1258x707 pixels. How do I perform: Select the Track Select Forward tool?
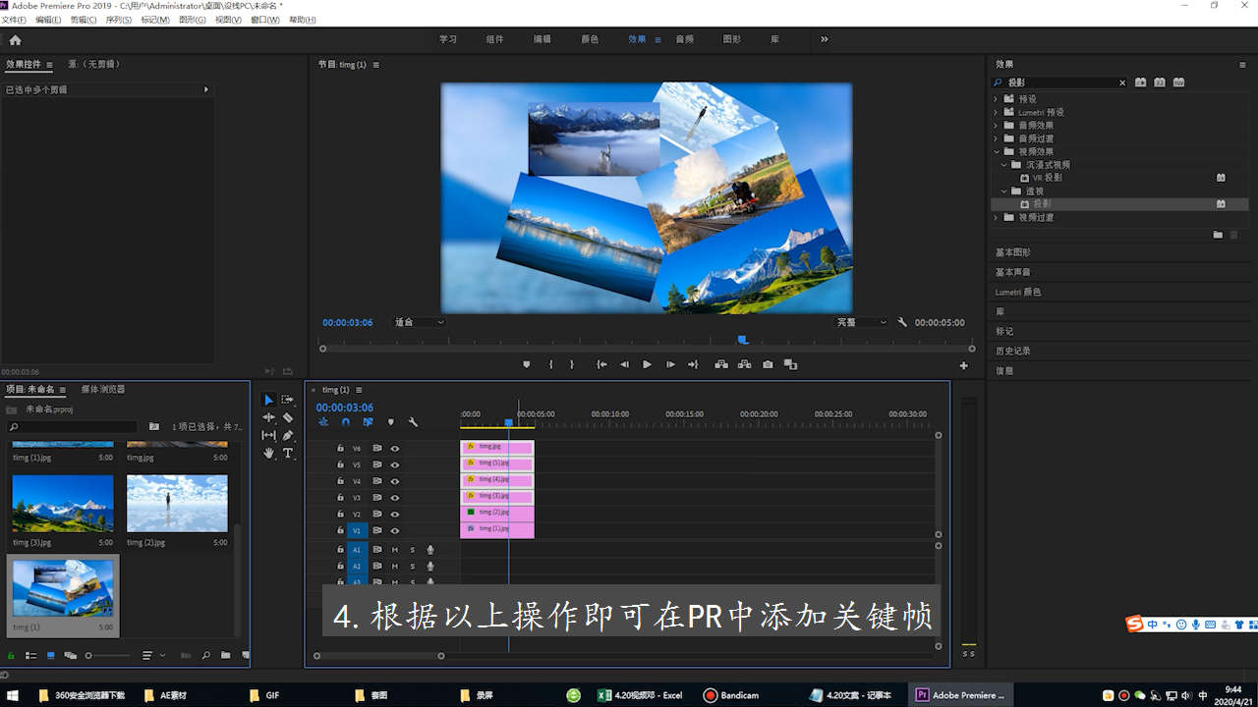tap(288, 400)
